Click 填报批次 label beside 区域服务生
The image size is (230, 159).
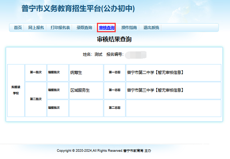(54, 90)
